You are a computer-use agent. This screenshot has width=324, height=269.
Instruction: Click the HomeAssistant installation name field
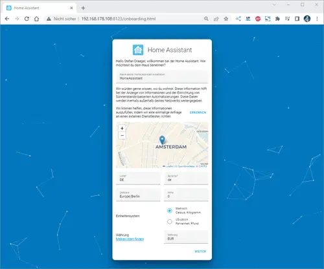162,77
